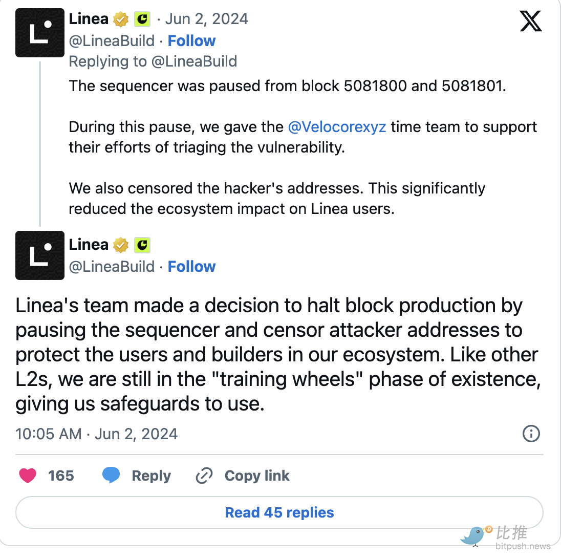Follow LineaBuild from the main tweet
Viewport: 561px width, 560px height.
click(x=191, y=267)
